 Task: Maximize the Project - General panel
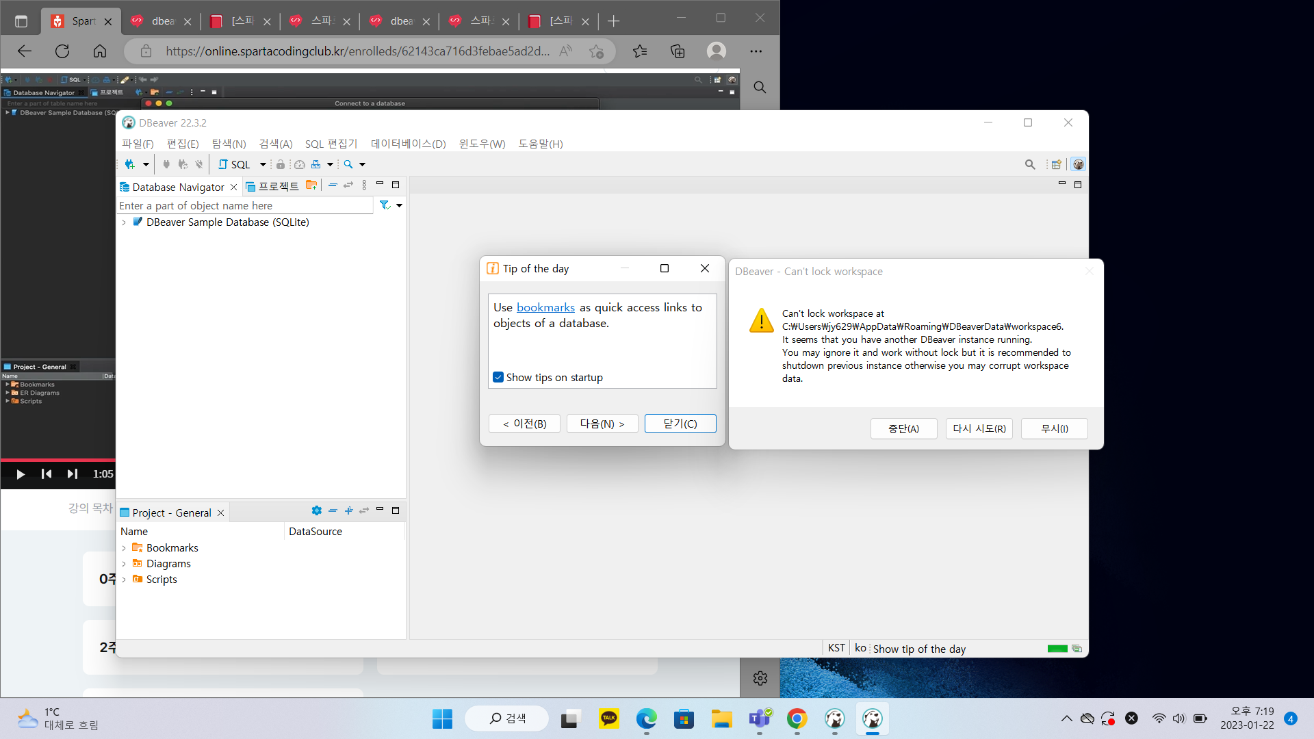[396, 510]
